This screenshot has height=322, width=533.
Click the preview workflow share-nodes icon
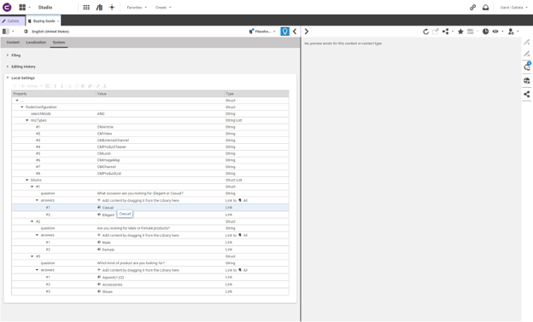coord(446,32)
